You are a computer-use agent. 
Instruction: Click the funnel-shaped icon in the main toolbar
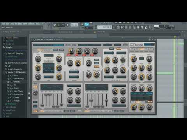142,27
